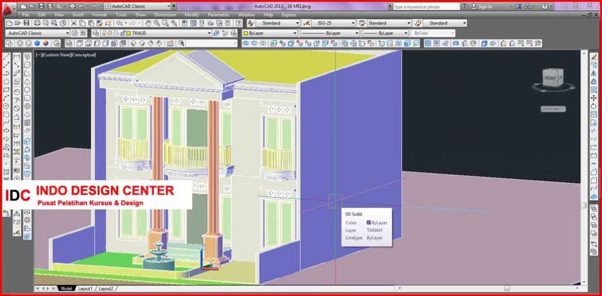Click the Multileader Style icon
Screen dimensions: 602x296
coord(418,23)
